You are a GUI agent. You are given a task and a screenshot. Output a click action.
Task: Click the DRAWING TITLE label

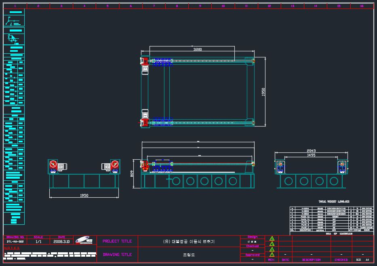coord(117,254)
